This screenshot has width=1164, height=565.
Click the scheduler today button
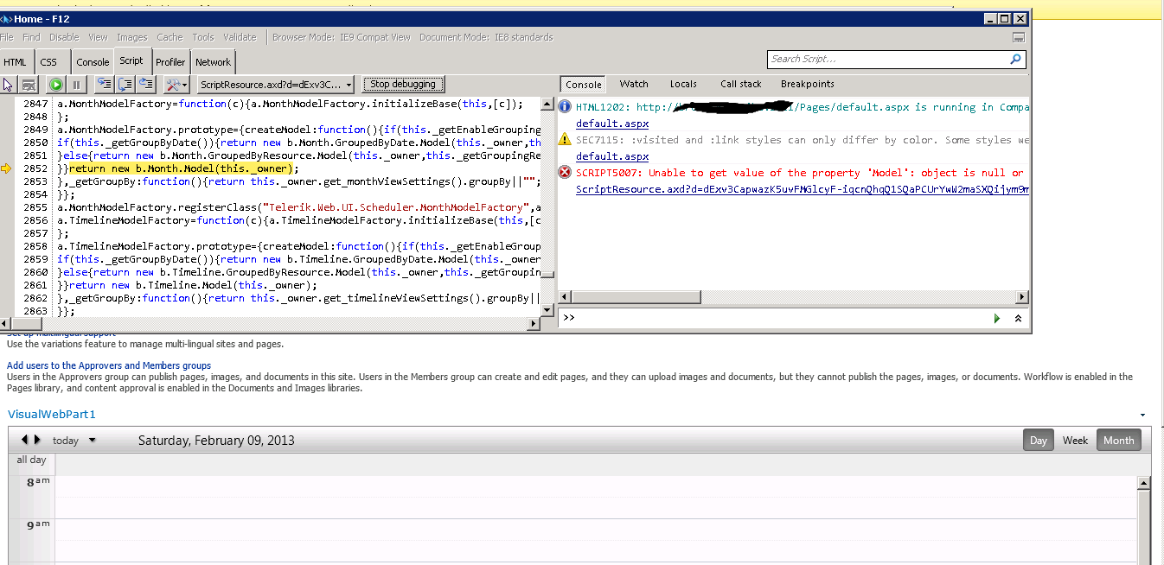(66, 441)
